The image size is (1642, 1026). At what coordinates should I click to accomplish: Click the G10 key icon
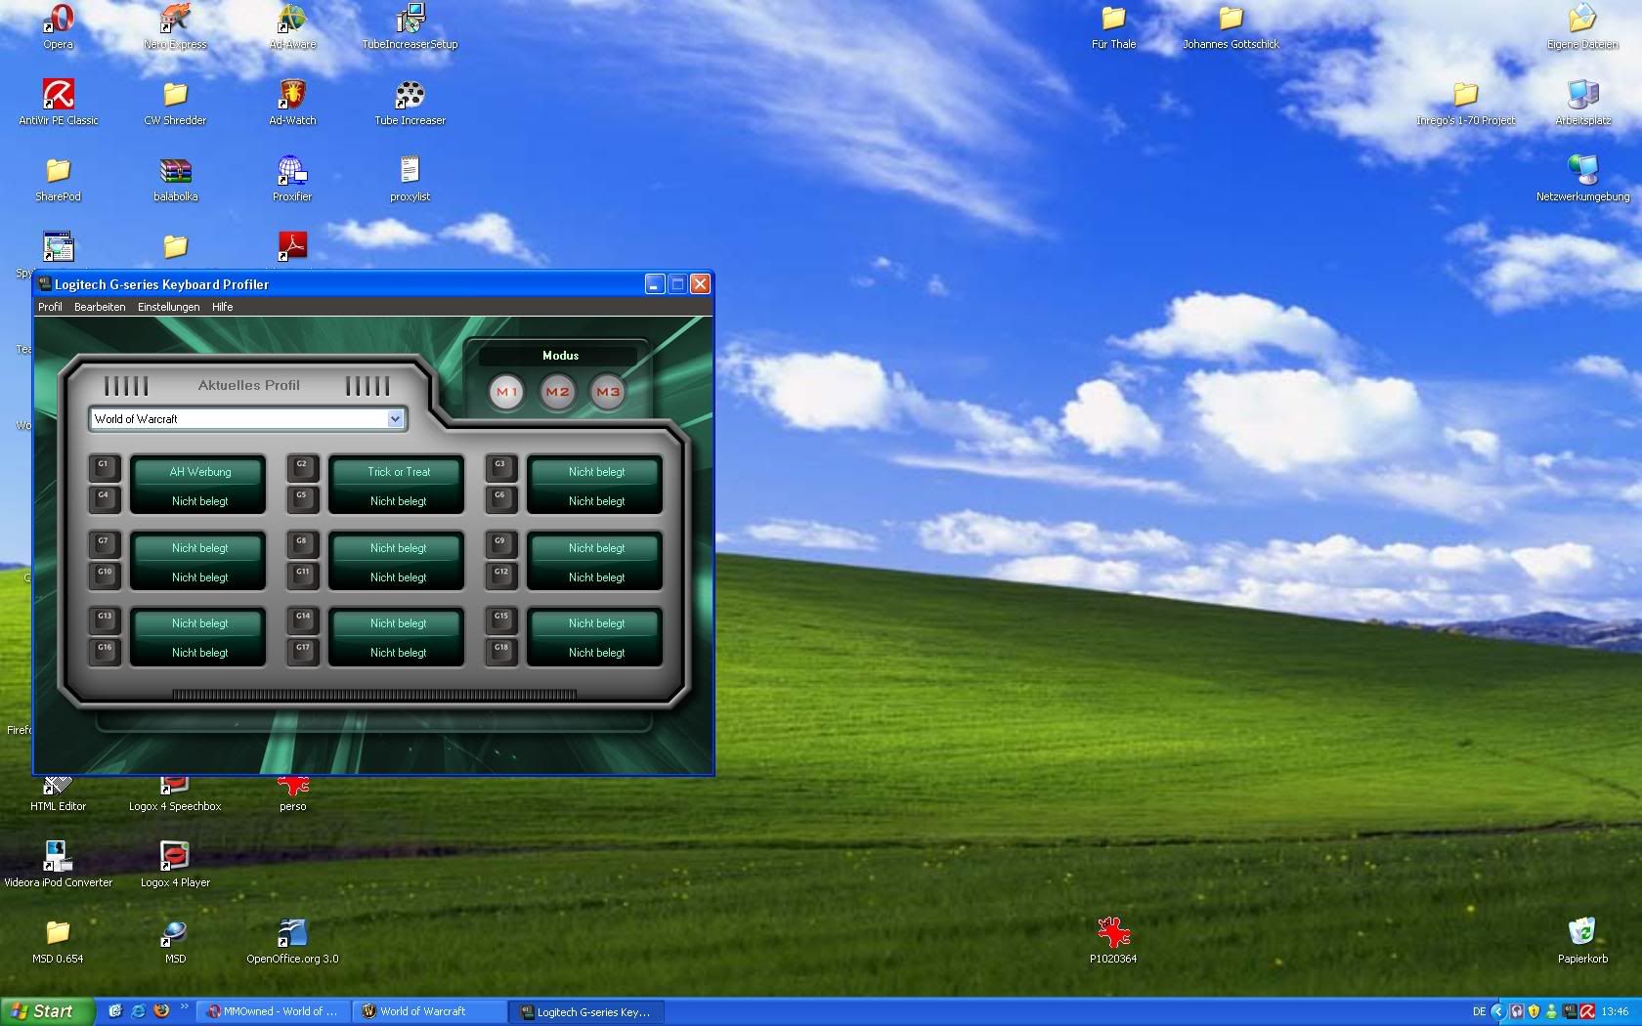click(105, 575)
